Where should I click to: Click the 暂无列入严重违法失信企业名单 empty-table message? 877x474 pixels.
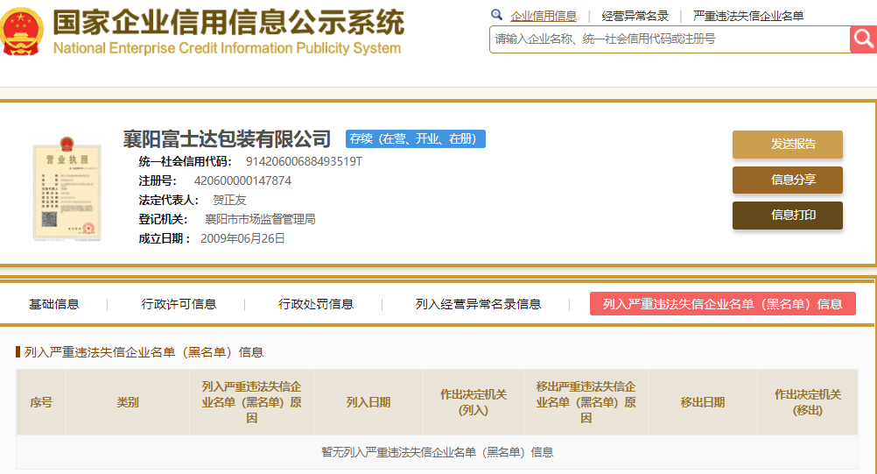[438, 452]
